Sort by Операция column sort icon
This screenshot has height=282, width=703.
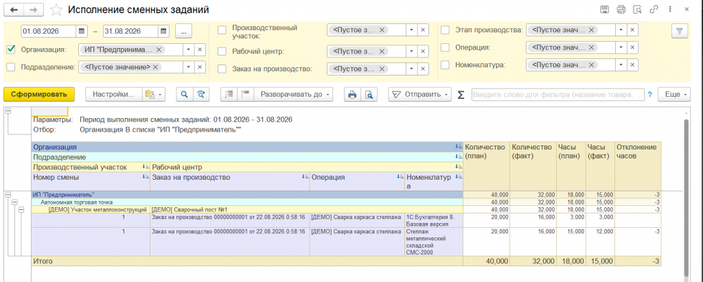click(400, 176)
